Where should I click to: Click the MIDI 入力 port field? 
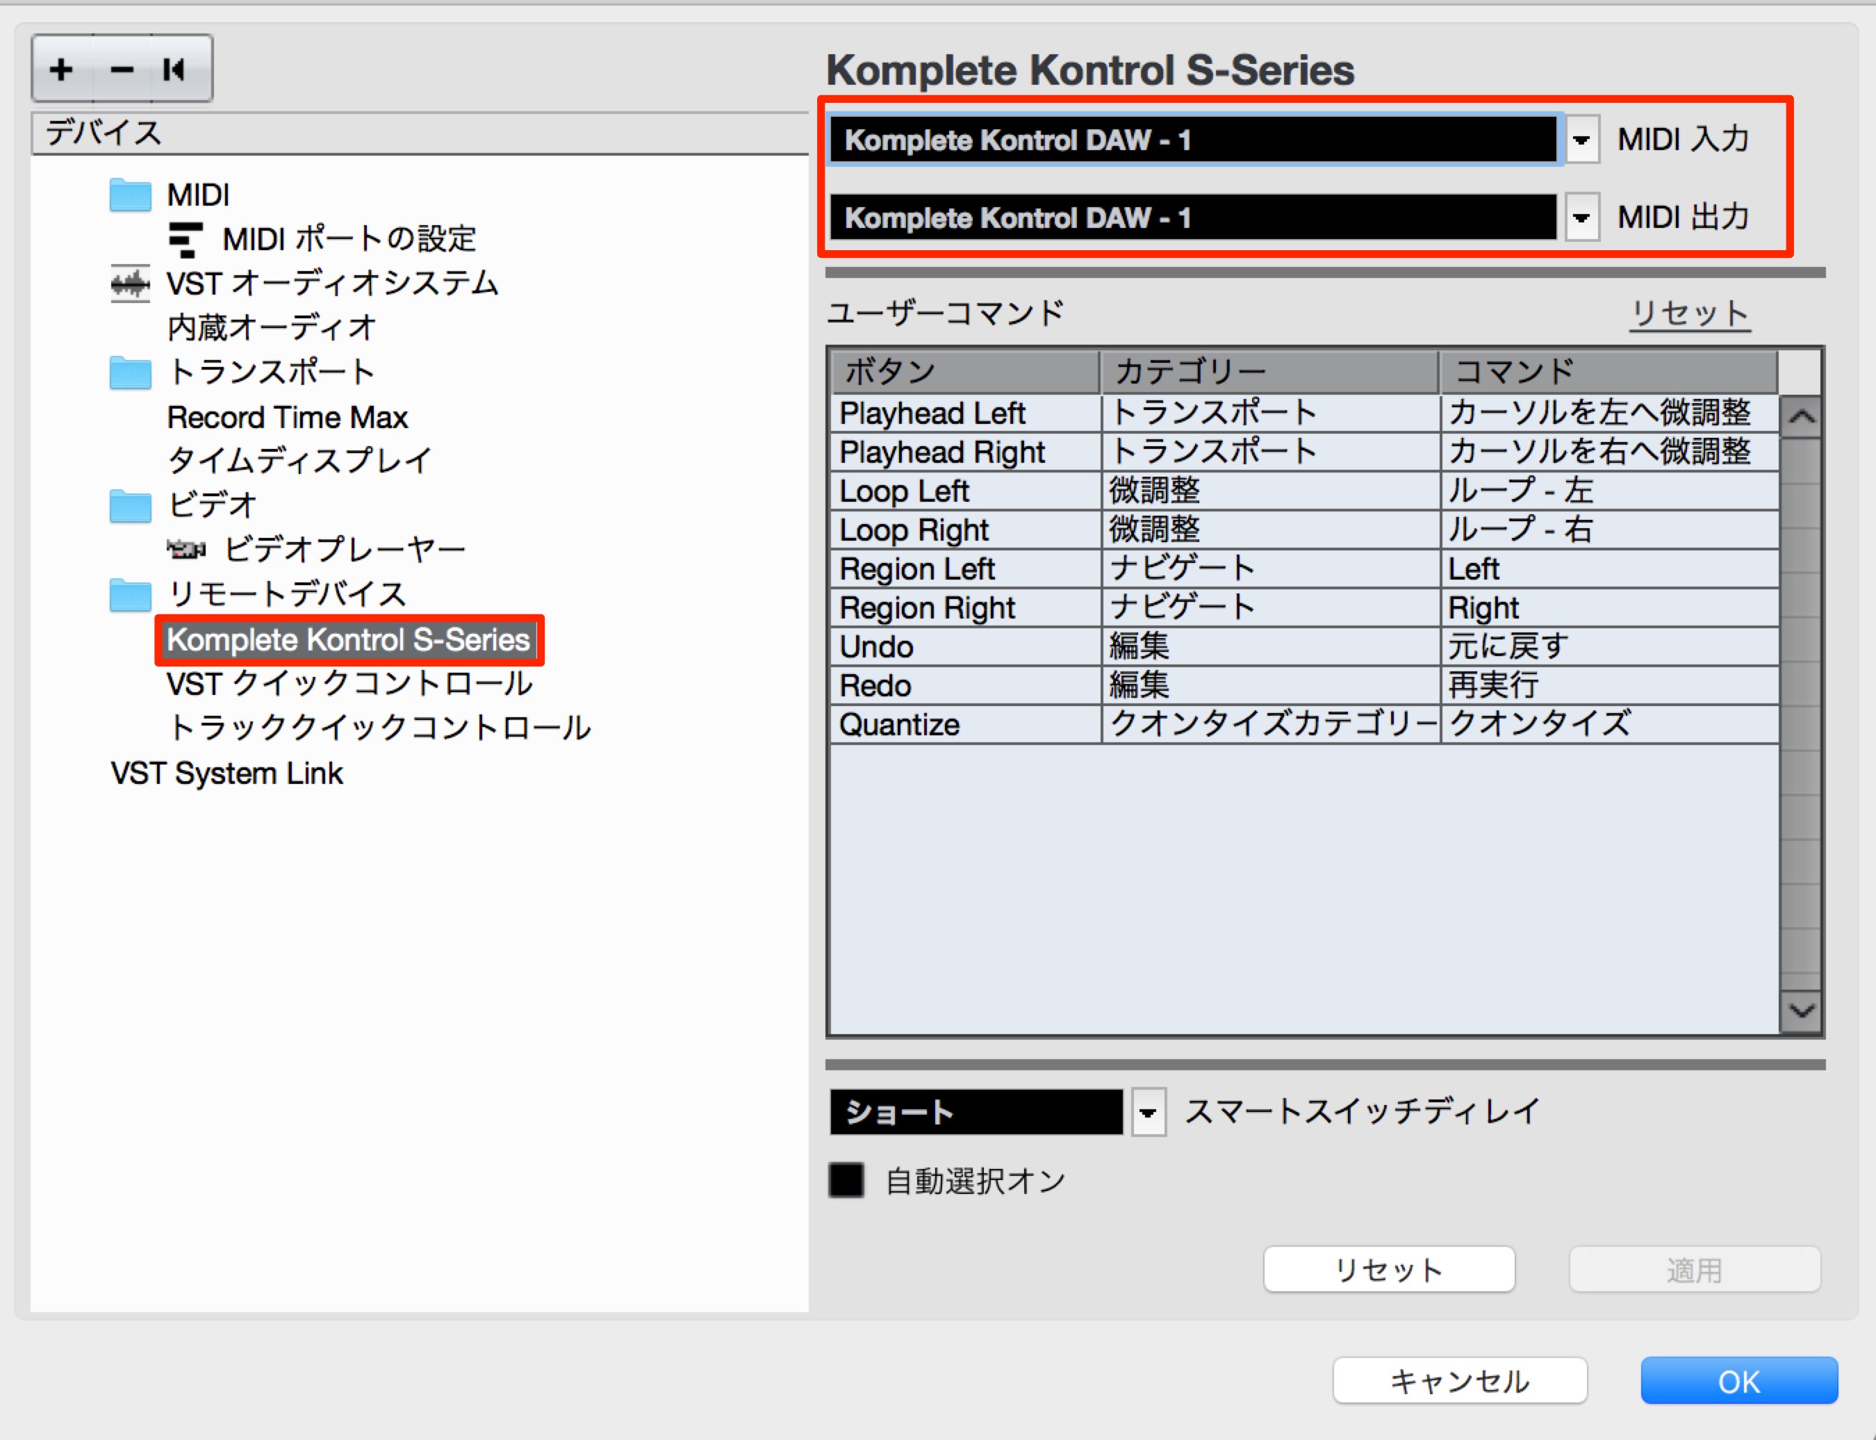(x=1193, y=140)
